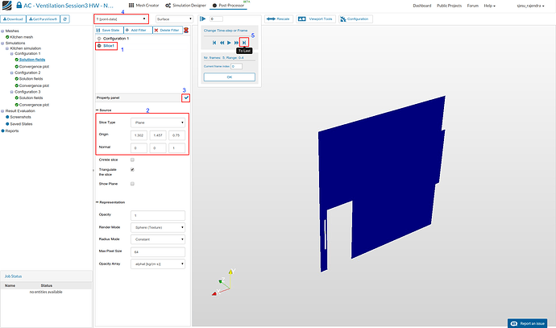
Task: Open Public Projects page
Action: pos(449,6)
